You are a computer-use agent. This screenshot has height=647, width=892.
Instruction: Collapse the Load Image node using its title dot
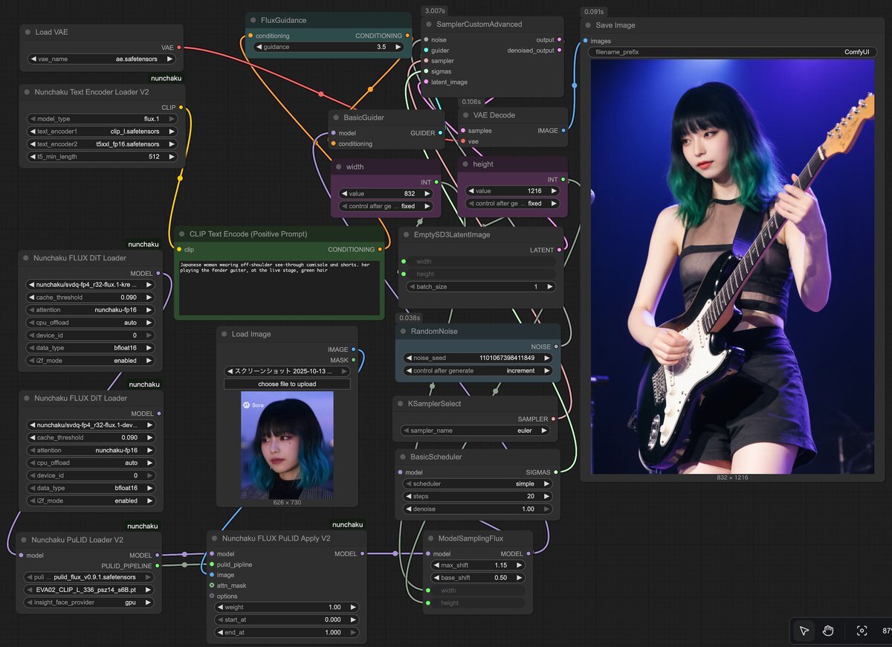223,335
